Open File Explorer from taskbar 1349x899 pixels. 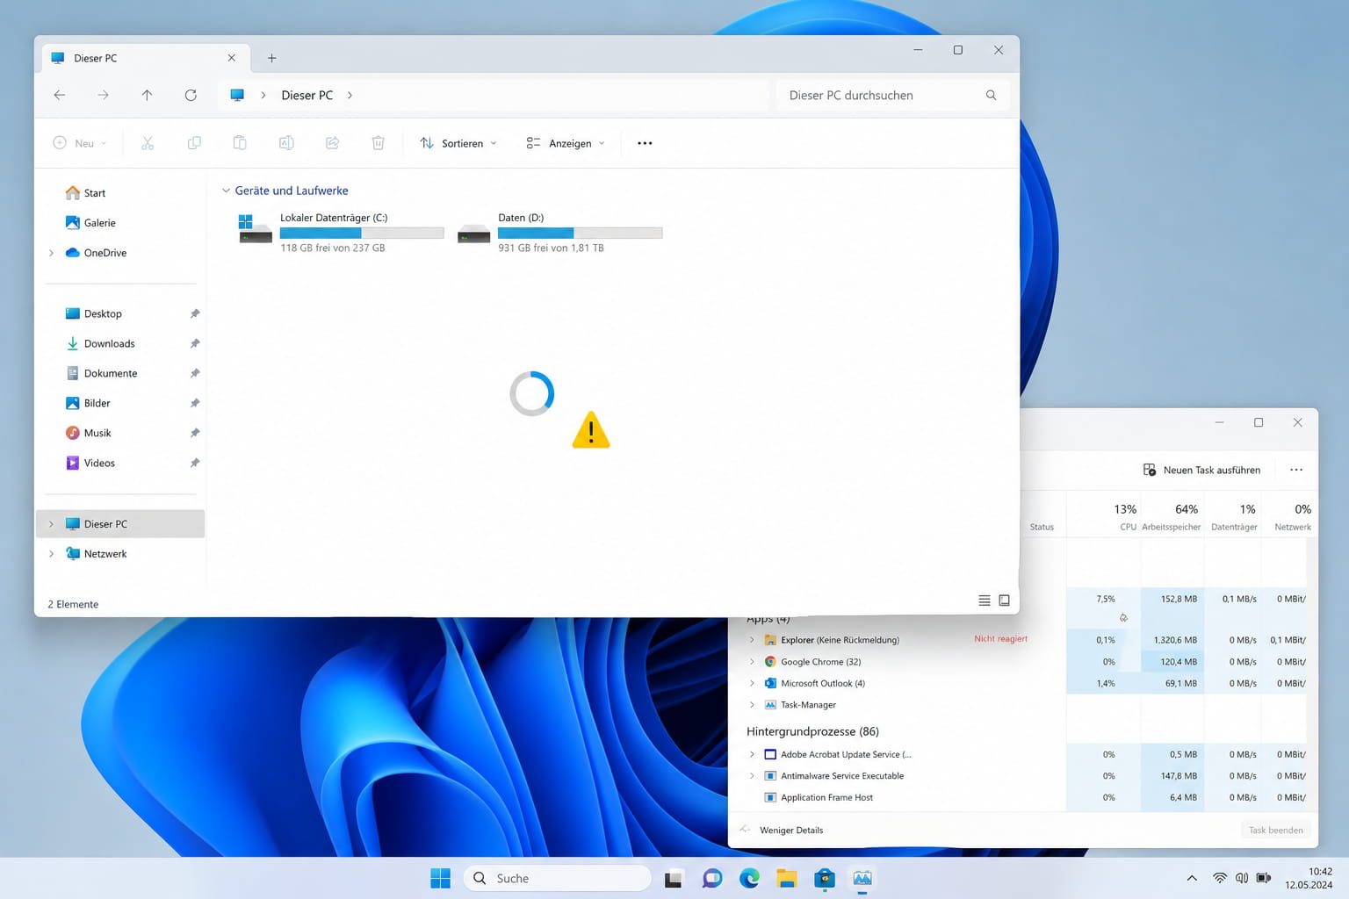pos(786,878)
